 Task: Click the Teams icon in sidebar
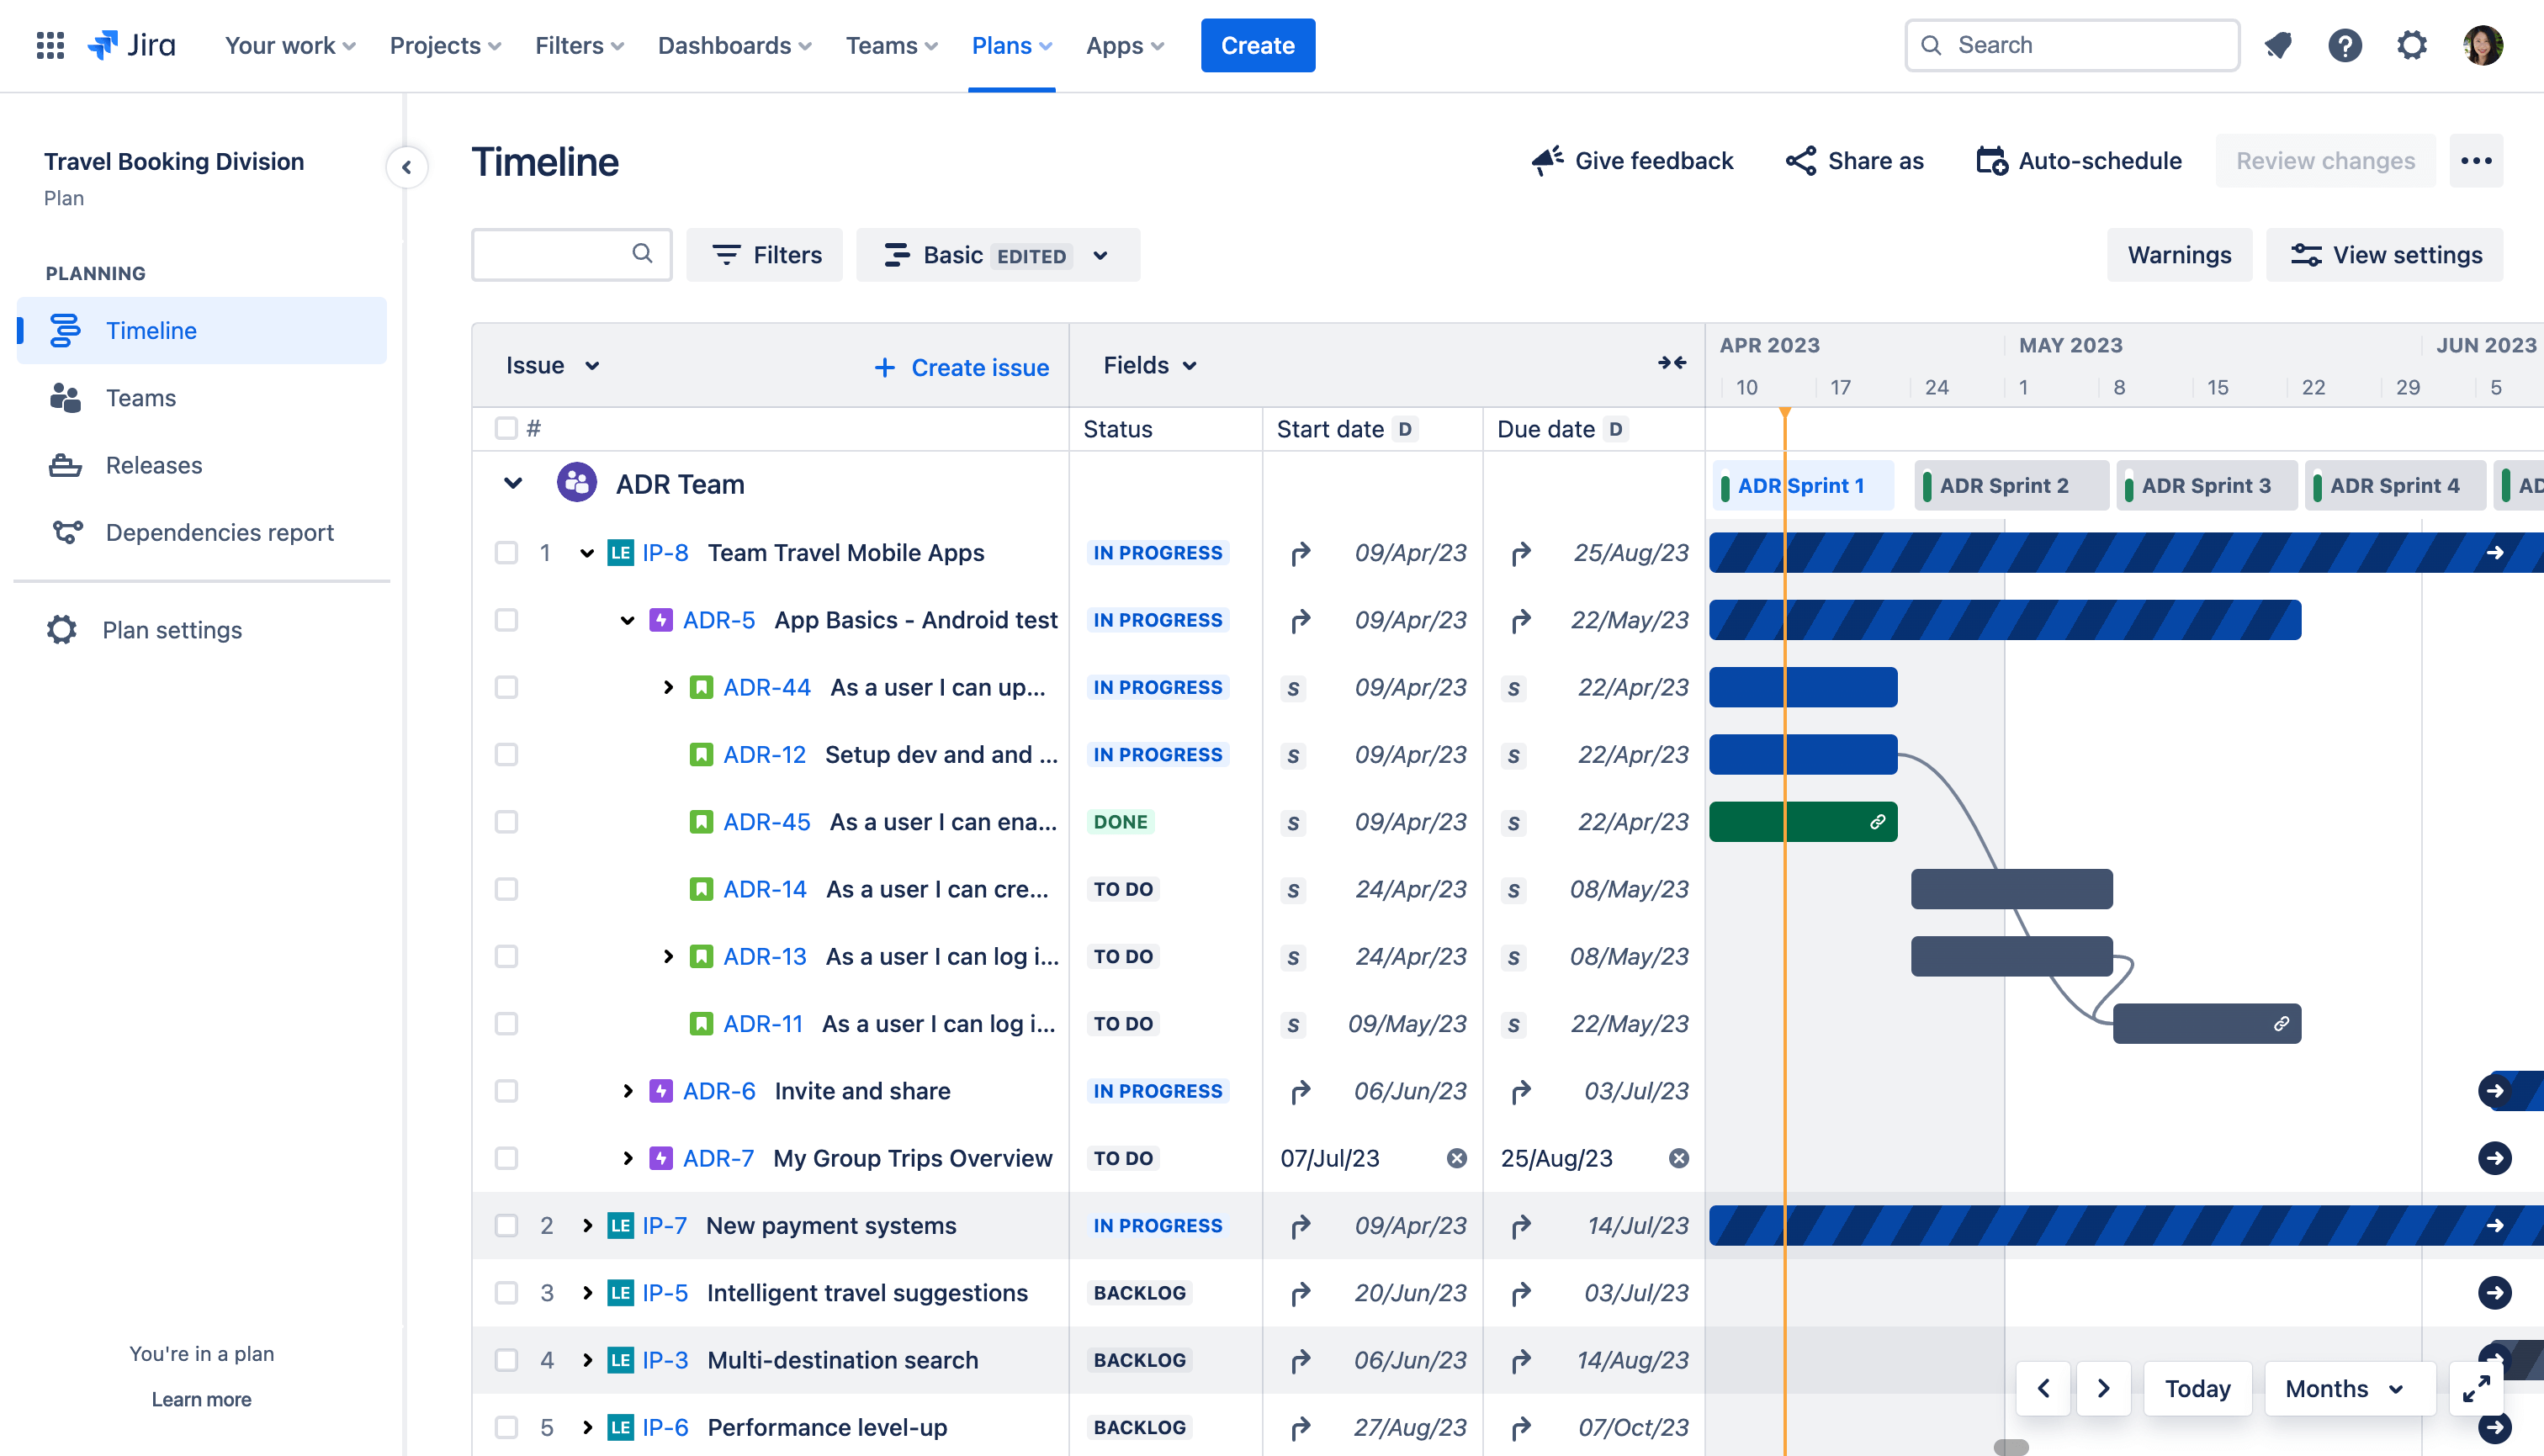(65, 397)
